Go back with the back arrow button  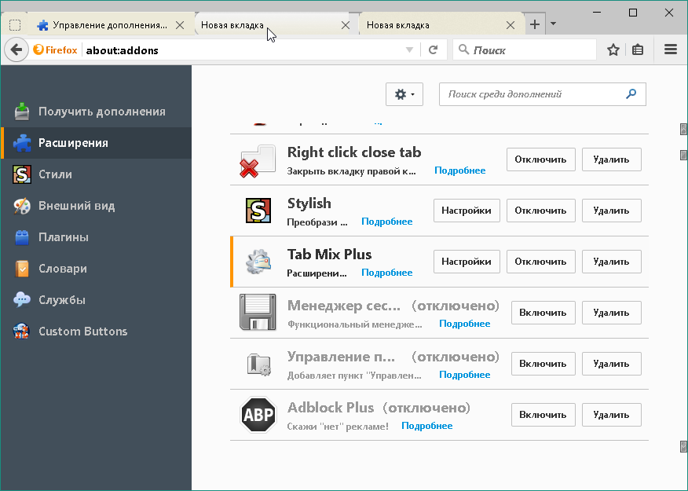(x=16, y=49)
